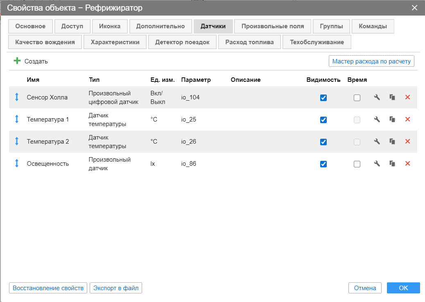This screenshot has height=302, width=425.
Task: Toggle visibility checkbox for Сенсор Холла
Action: pos(323,98)
